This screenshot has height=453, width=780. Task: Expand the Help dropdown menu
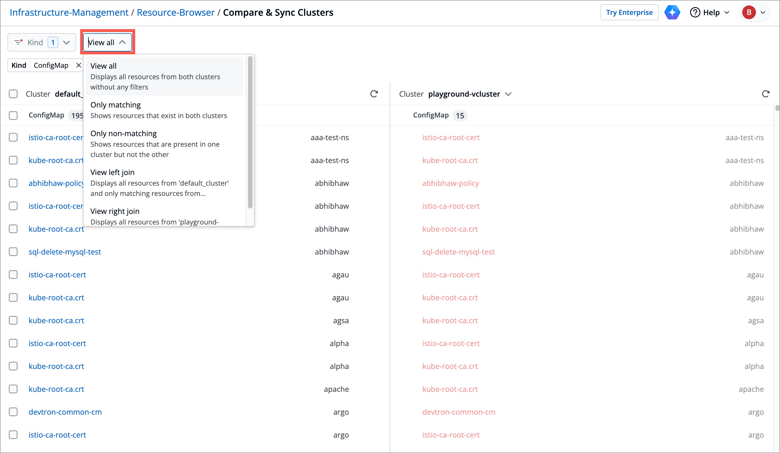[x=727, y=12]
